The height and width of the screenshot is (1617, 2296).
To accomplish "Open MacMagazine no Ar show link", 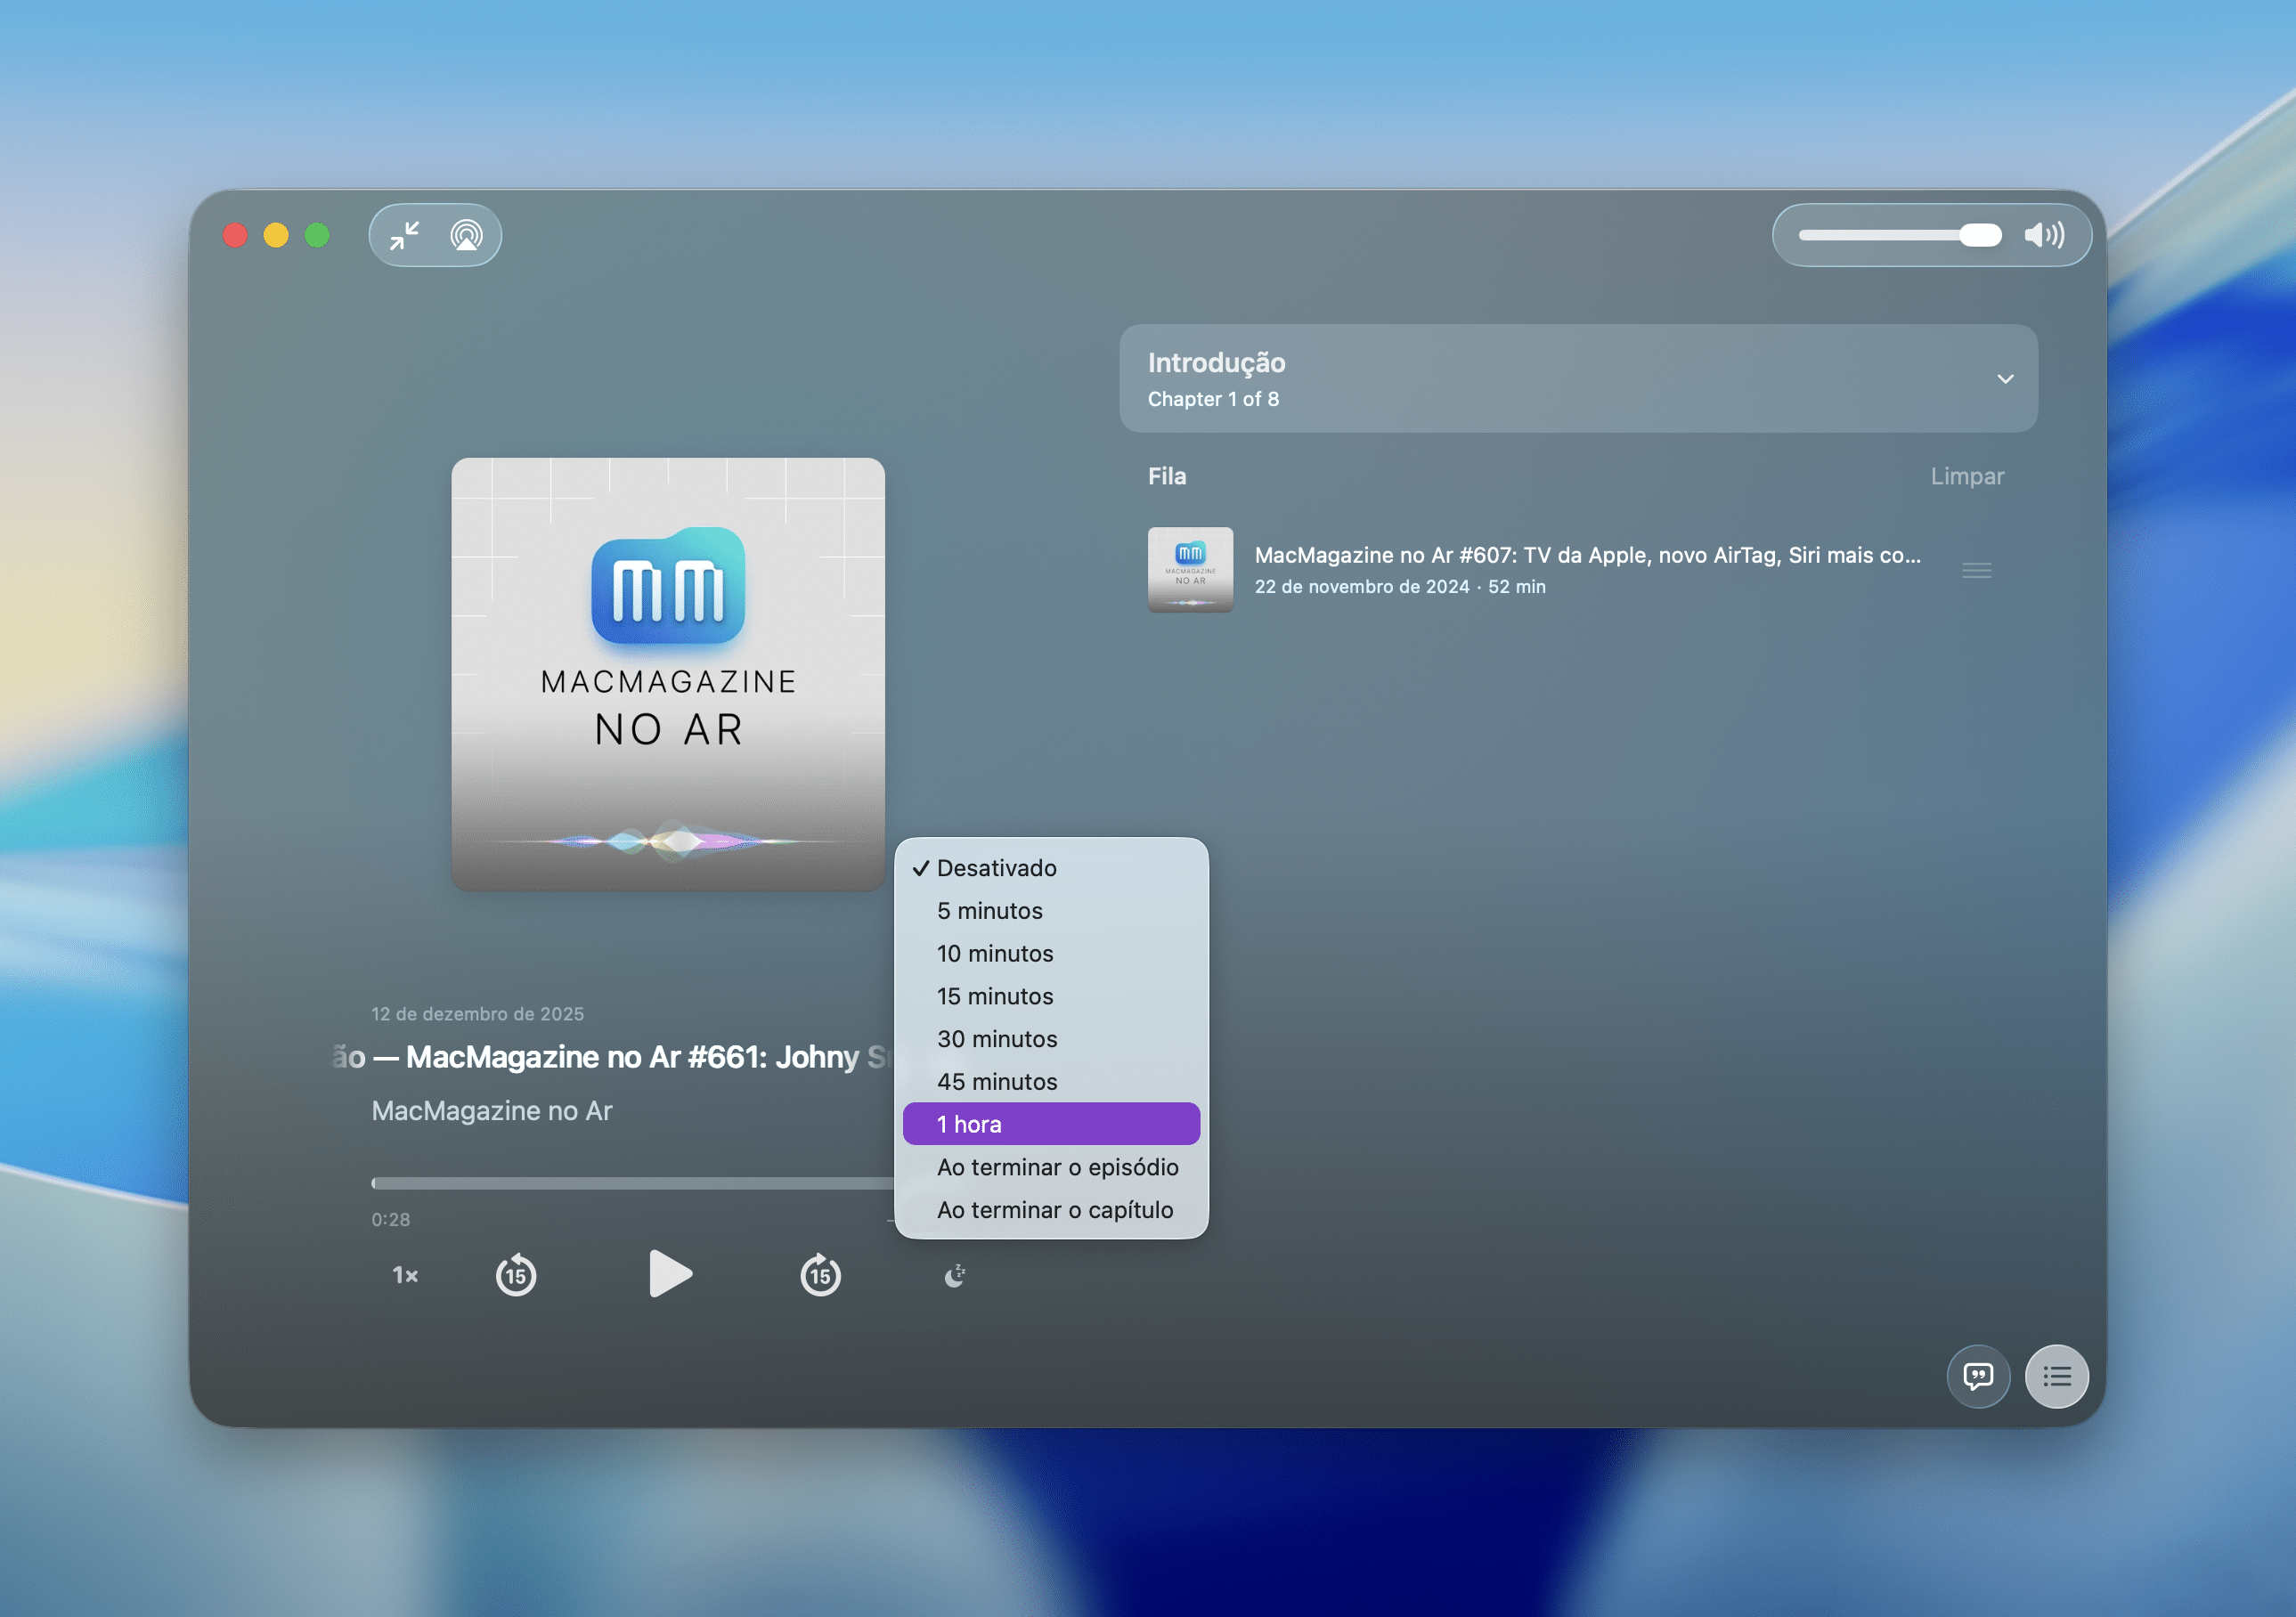I will 491,1111.
